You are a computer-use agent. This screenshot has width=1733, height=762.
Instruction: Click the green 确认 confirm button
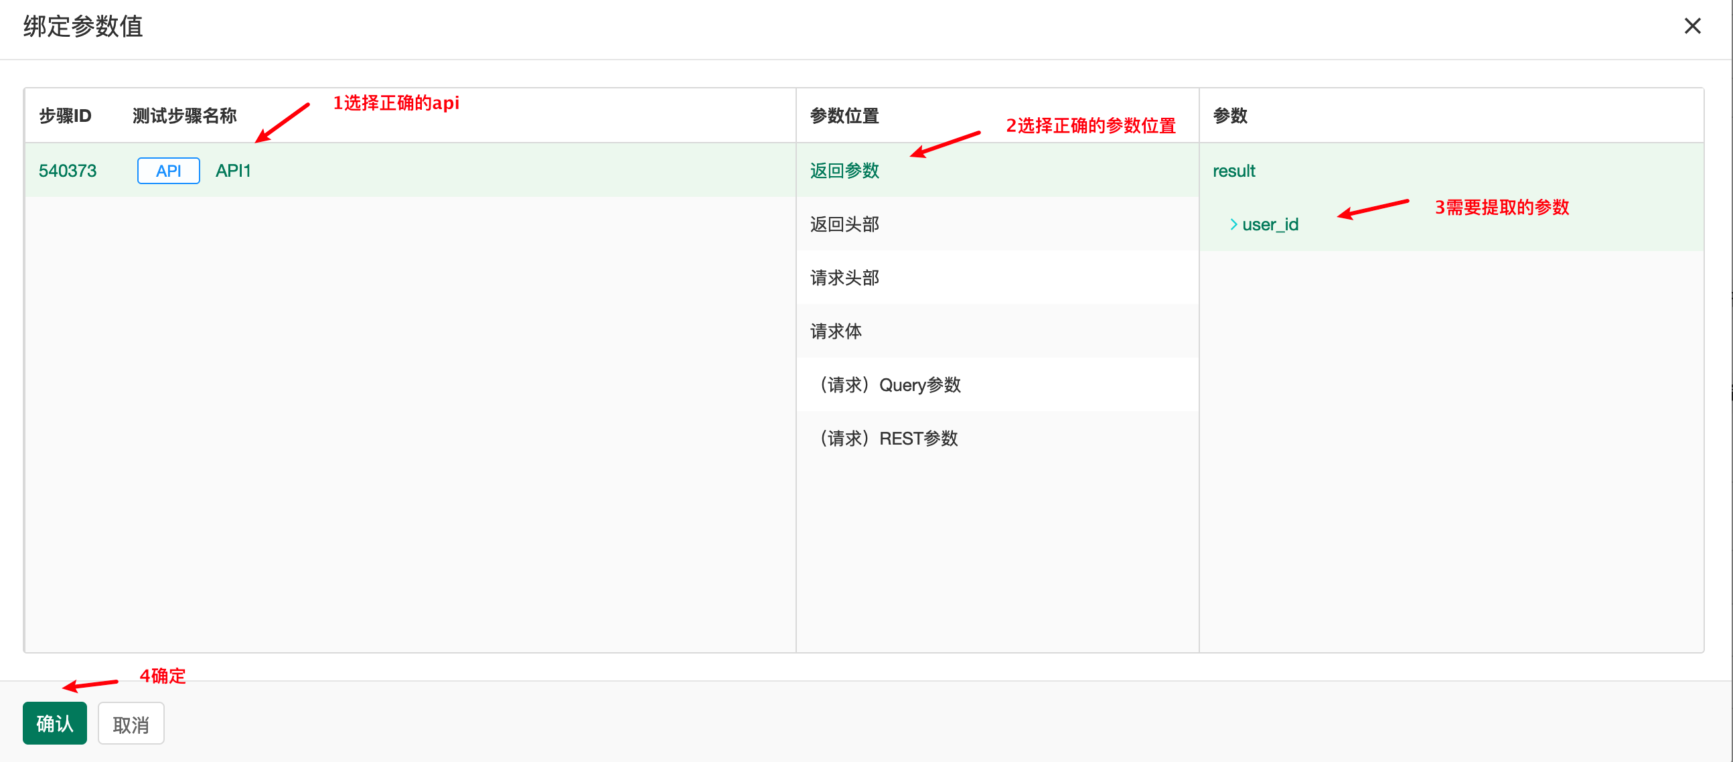[x=54, y=724]
